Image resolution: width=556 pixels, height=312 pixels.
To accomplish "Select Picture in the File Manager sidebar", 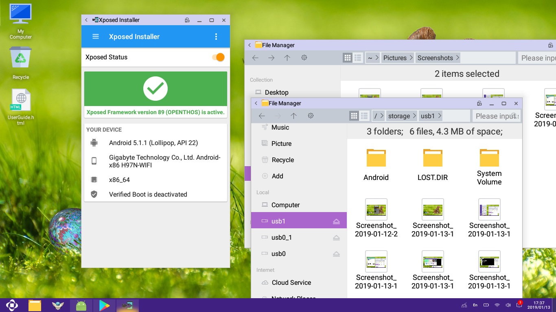I will click(299, 143).
